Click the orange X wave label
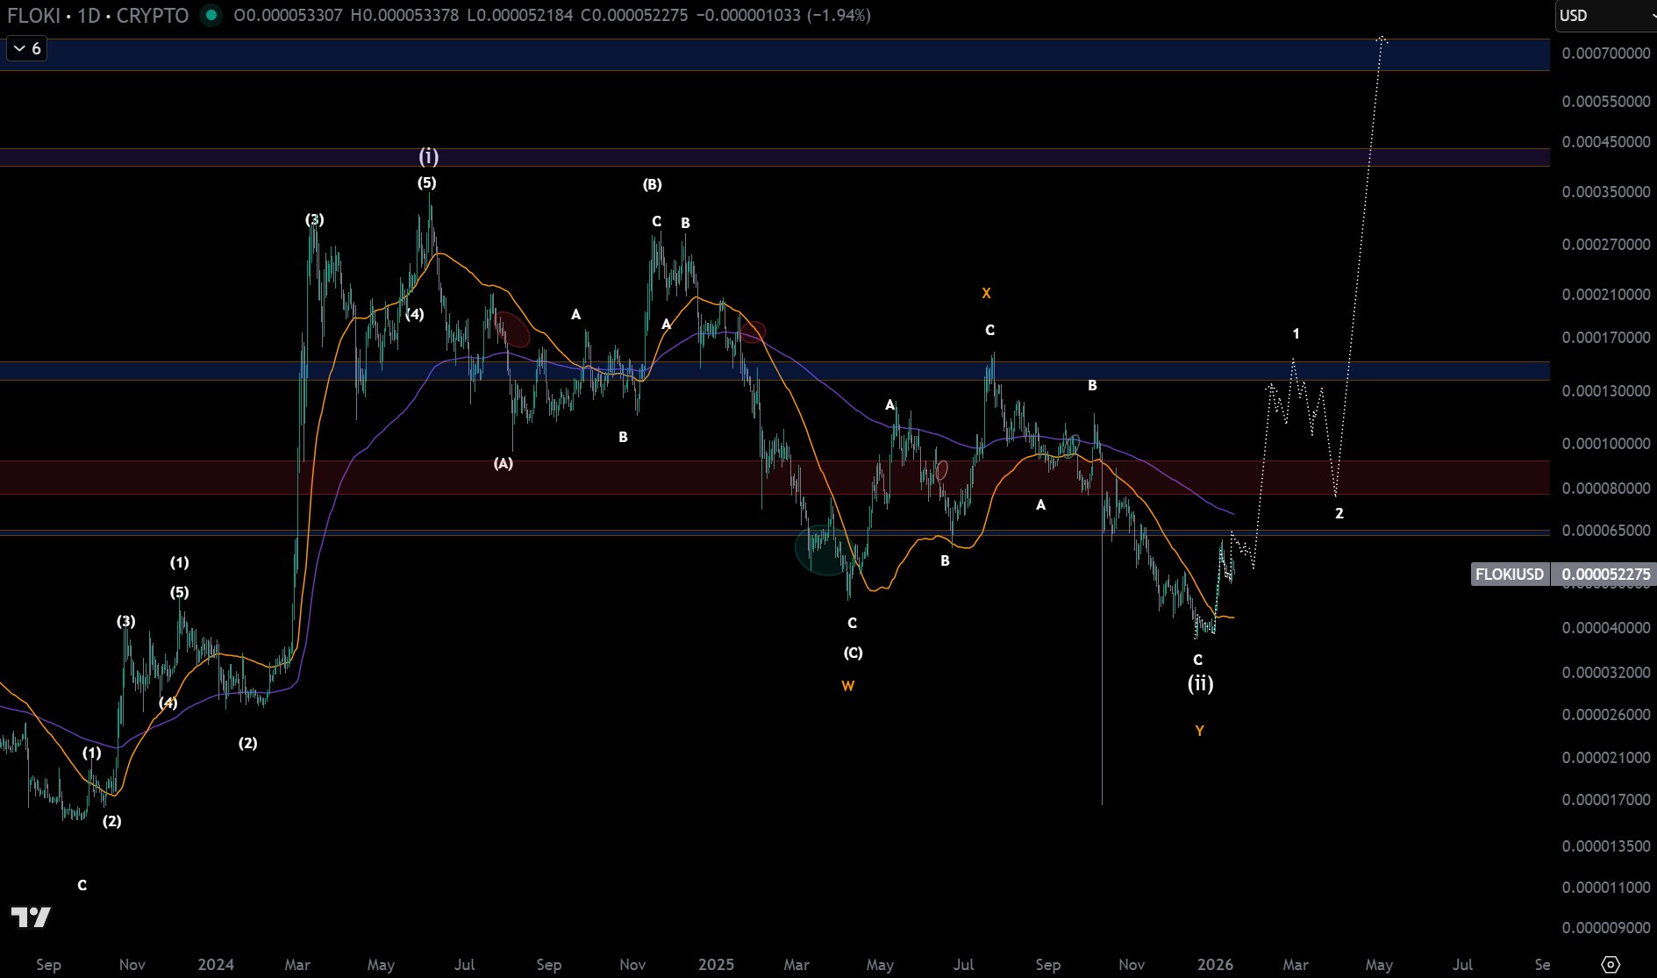This screenshot has height=978, width=1657. [986, 294]
